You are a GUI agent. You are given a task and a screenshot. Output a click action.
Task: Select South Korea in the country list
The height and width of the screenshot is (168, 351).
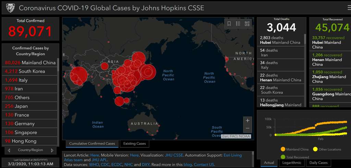(x=30, y=71)
